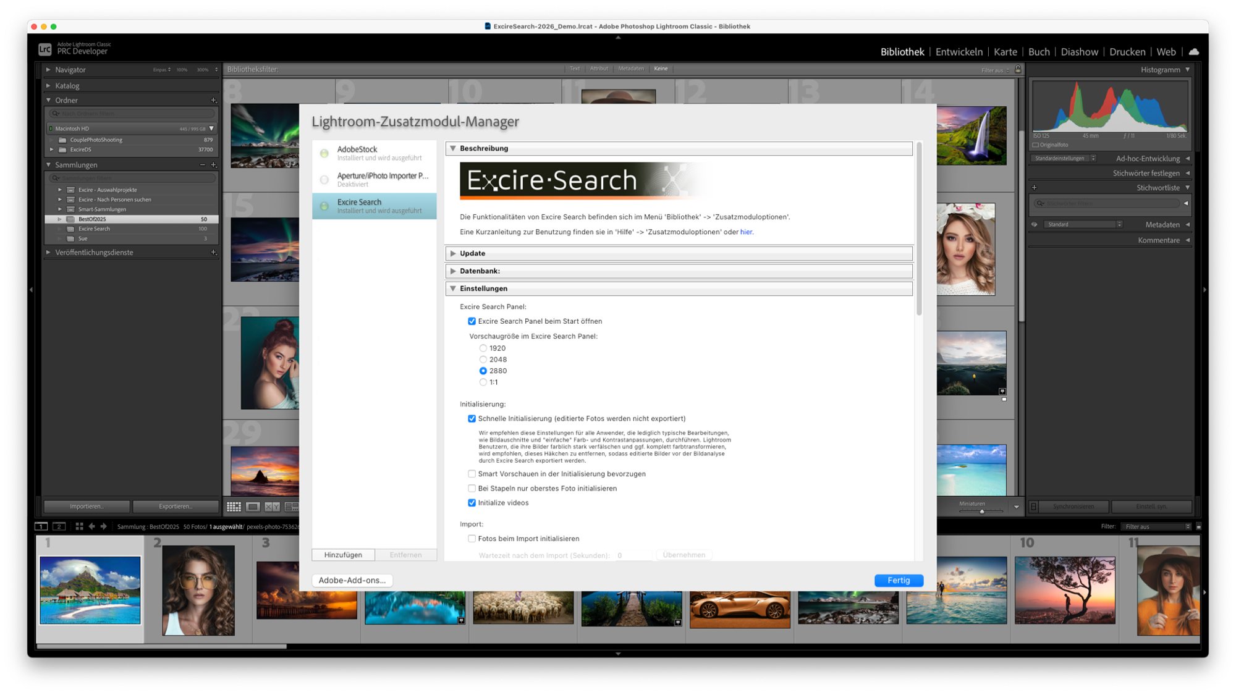Viewport: 1236px width, 695px height.
Task: Open the Drucken module
Action: click(1127, 52)
